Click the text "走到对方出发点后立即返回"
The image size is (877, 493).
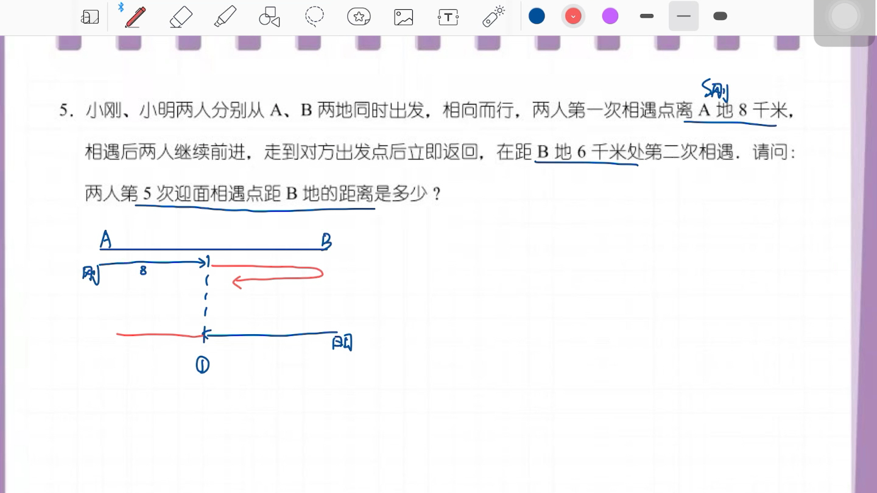(372, 152)
